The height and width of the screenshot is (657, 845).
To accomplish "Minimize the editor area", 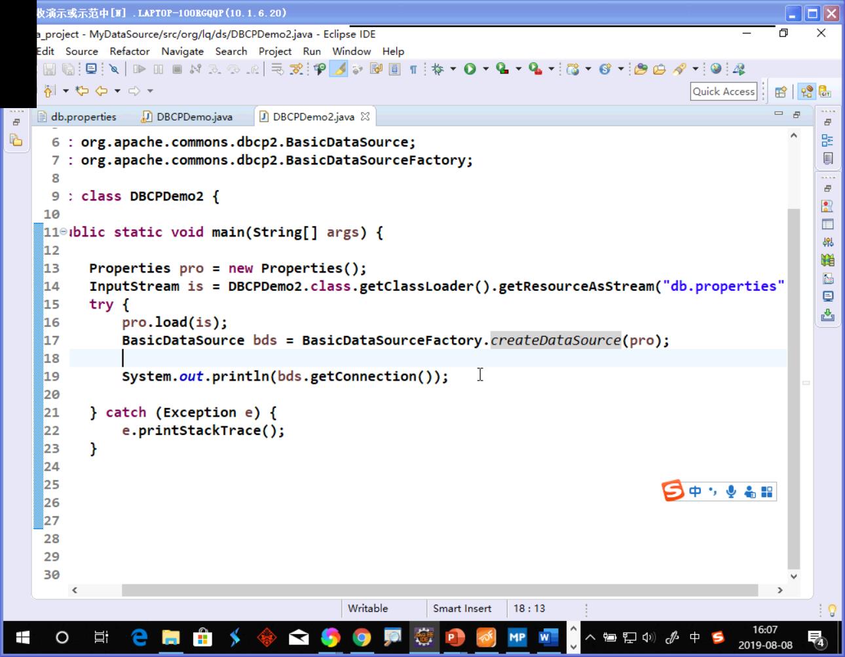I will (x=779, y=114).
